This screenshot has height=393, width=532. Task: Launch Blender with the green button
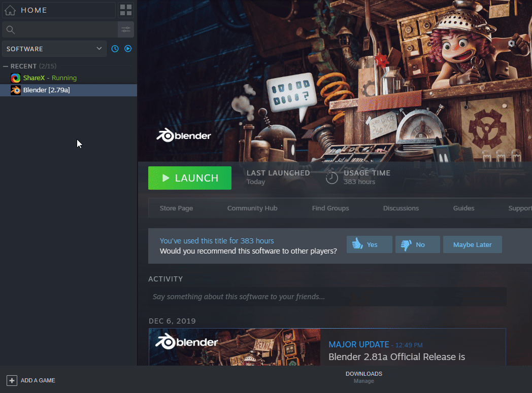[190, 178]
